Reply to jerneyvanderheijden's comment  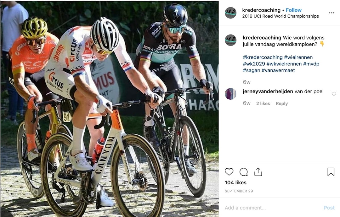click(282, 103)
